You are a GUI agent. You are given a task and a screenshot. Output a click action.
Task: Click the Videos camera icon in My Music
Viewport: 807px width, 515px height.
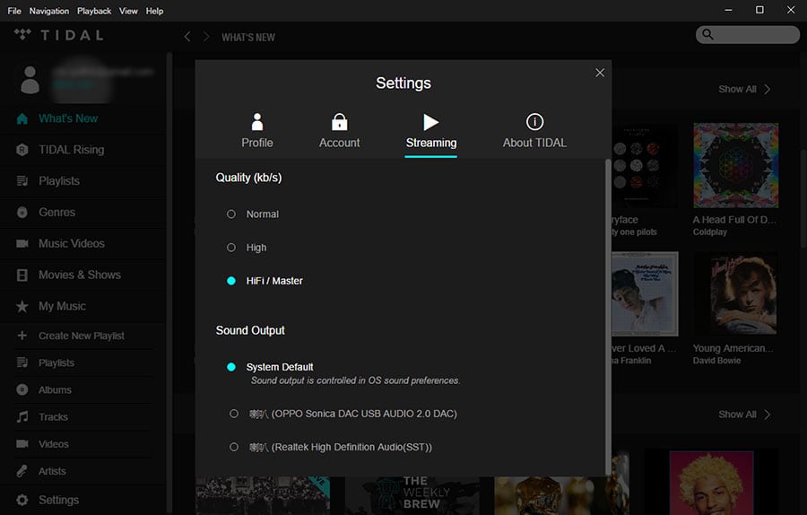pyautogui.click(x=22, y=444)
